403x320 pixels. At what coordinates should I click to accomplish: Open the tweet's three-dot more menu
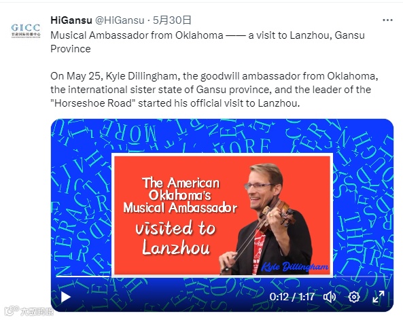tap(387, 20)
